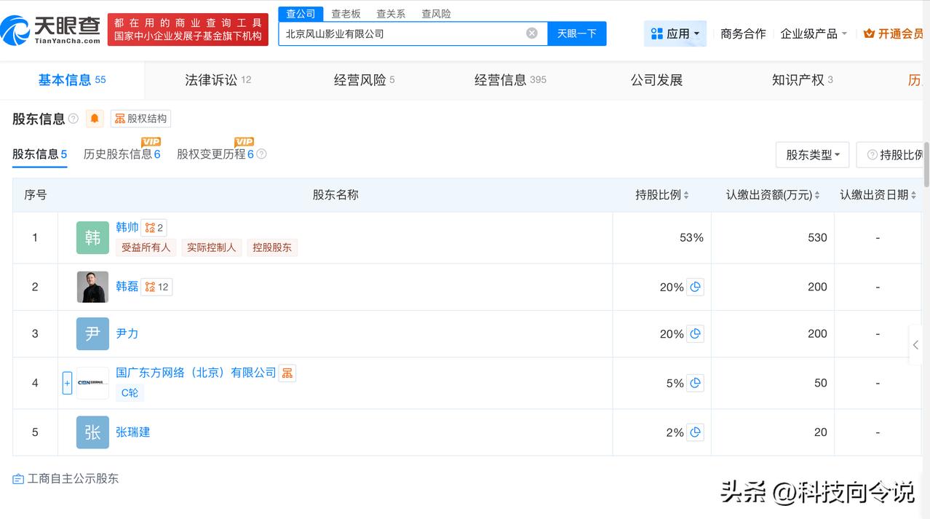Expand the 国广东方网络 row with plus
The height and width of the screenshot is (519, 930).
pyautogui.click(x=67, y=383)
